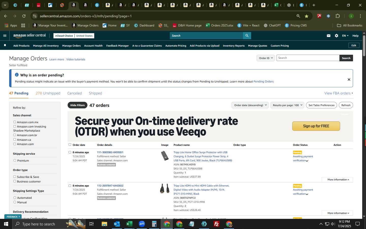Click the search magnifier button in Seller Central

click(x=247, y=36)
